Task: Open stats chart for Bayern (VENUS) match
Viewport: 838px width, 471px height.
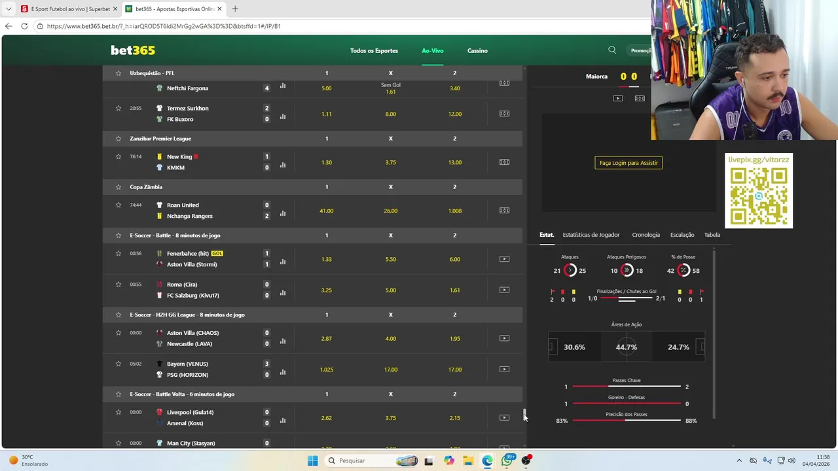Action: pyautogui.click(x=283, y=372)
